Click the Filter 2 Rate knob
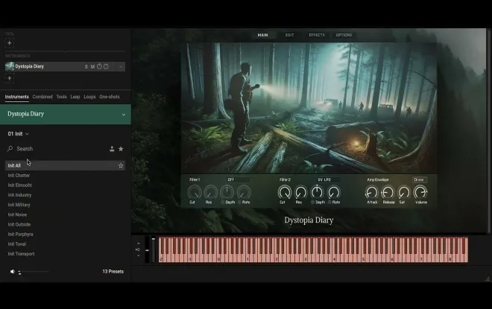 (x=333, y=192)
